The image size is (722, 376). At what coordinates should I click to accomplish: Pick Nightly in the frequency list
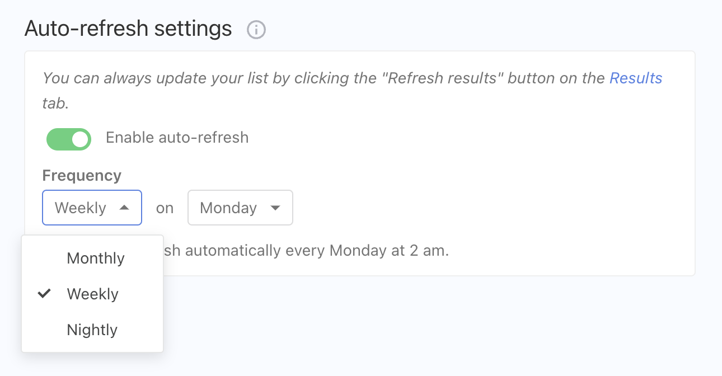[92, 330]
